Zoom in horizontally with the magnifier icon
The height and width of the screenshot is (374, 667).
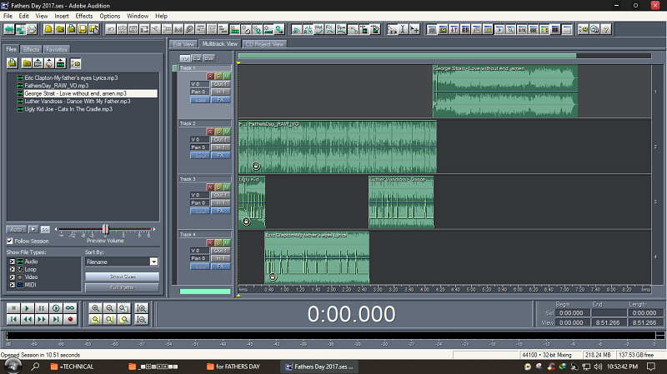[x=96, y=308]
